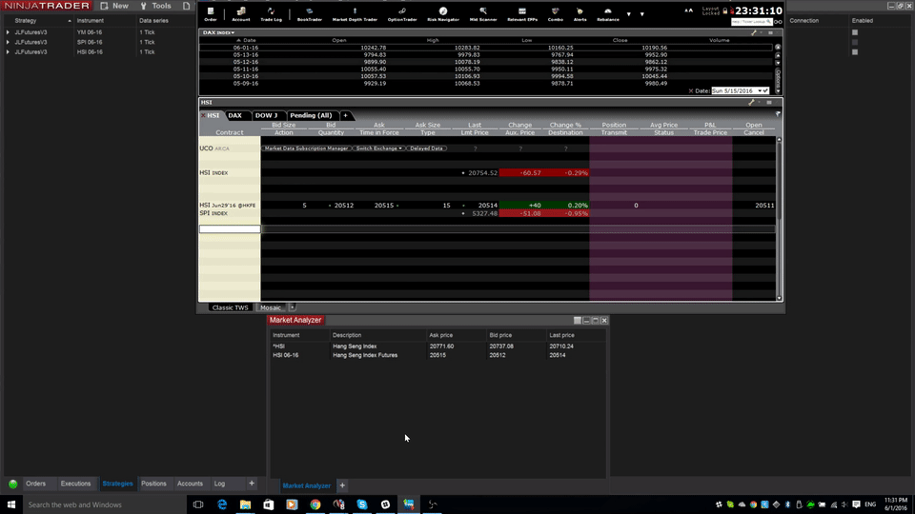Screen dimensions: 915x514
Task: Open Microsoft Edge from the taskbar
Action: (222, 504)
